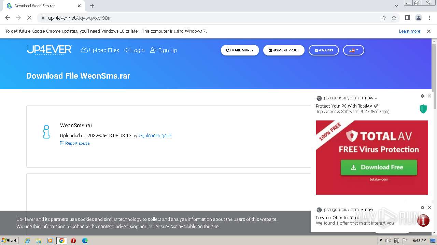Dismiss the Chrome update info bar
The image size is (437, 245).
(x=429, y=31)
